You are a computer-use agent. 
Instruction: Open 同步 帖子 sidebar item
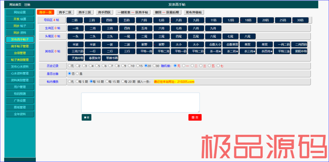click(20, 26)
